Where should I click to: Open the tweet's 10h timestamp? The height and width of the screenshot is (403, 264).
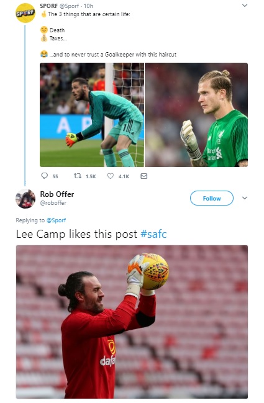(88, 6)
